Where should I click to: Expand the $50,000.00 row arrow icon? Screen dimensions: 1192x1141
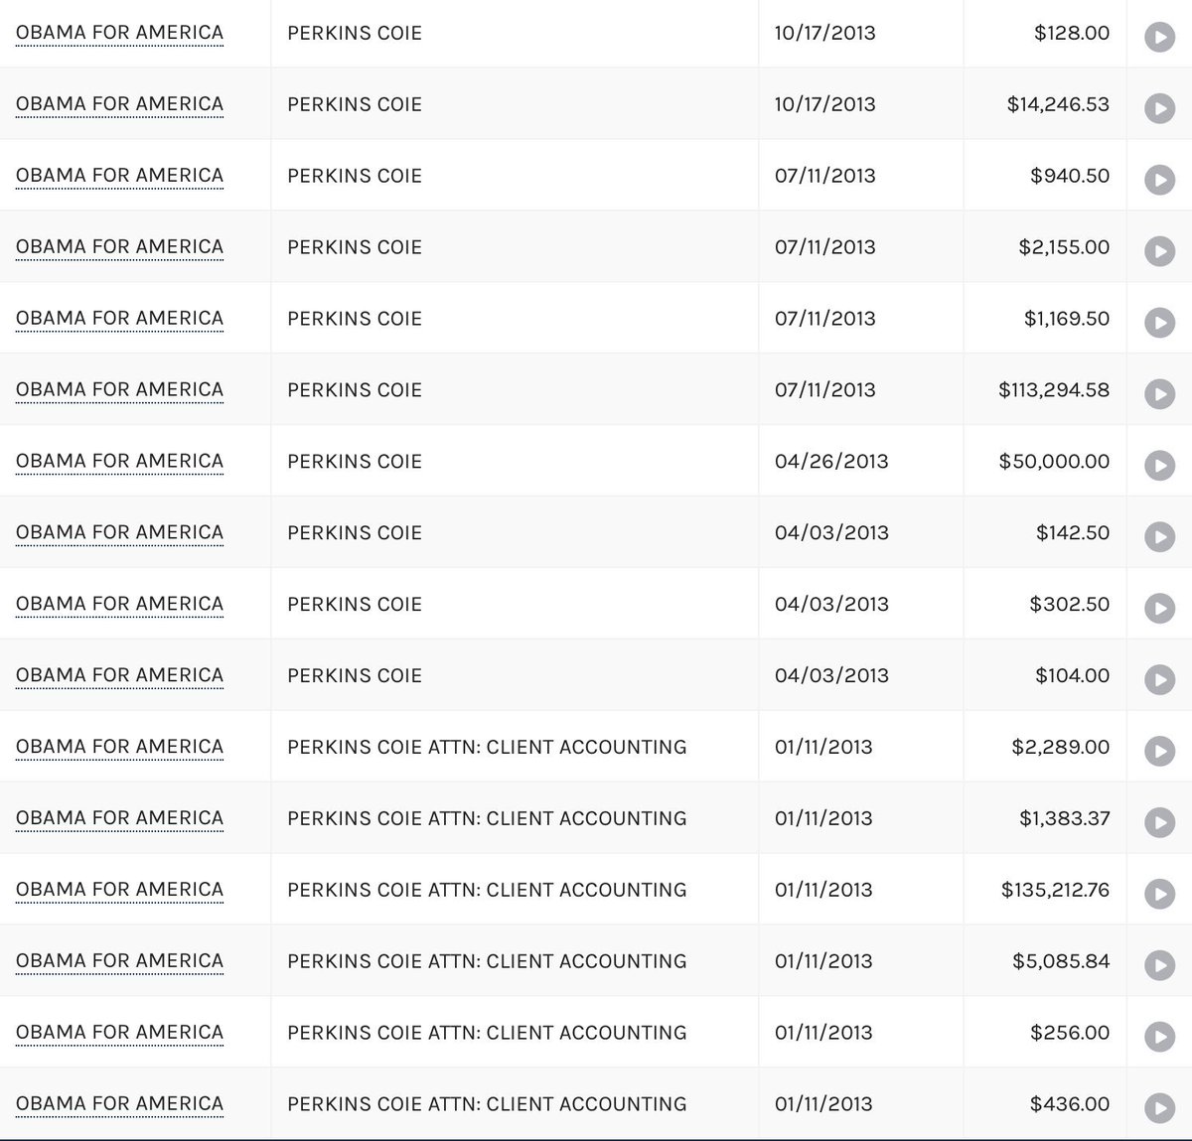click(x=1159, y=466)
